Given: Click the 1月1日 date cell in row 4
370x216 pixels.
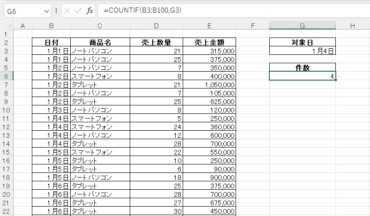Looking at the screenshot, I should point(51,59).
